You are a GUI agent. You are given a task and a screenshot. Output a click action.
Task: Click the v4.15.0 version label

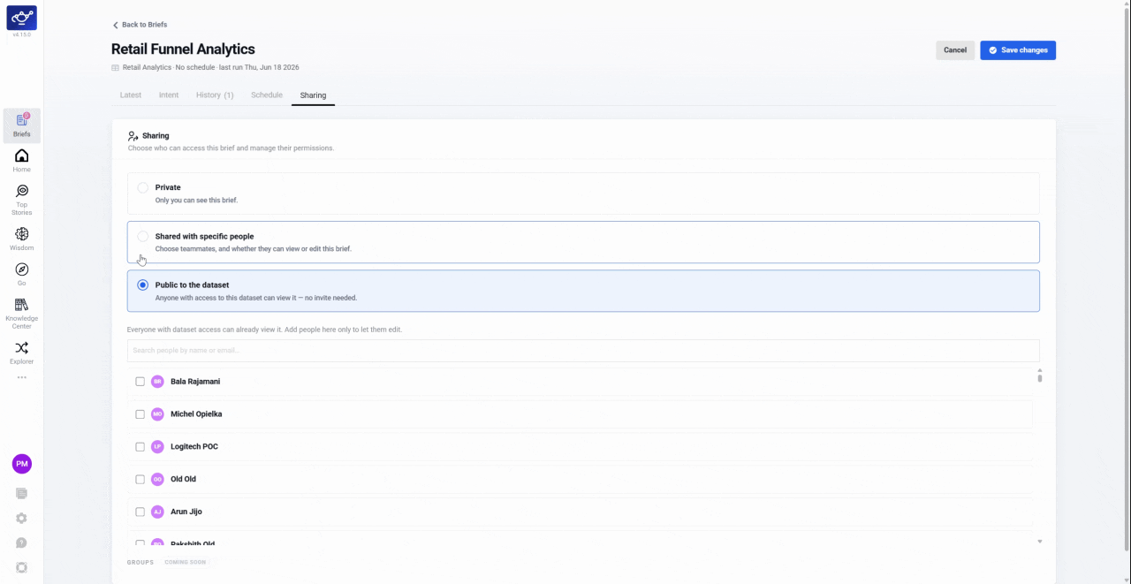pyautogui.click(x=21, y=35)
